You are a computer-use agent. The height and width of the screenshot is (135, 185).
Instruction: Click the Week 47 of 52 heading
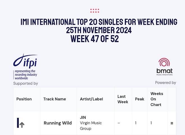pos(95,39)
